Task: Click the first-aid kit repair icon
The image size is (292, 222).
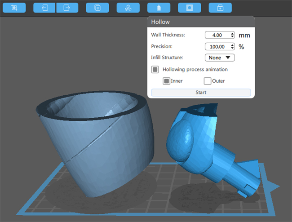Action: click(220, 8)
